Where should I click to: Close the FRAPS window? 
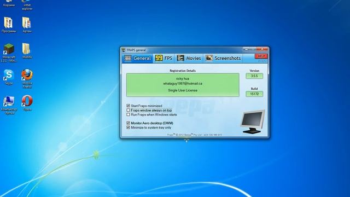tap(262, 49)
